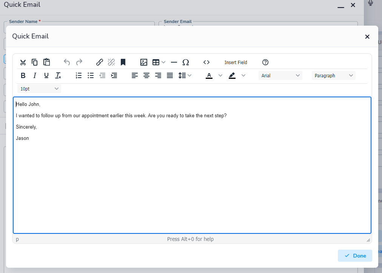Expand table options chevron
The width and height of the screenshot is (382, 273).
[163, 62]
